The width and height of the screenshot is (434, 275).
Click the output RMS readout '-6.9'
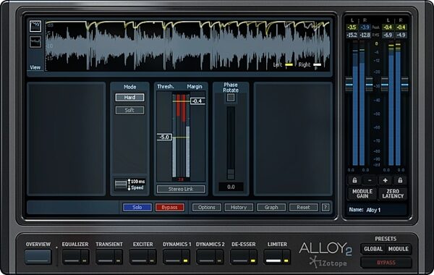pos(388,35)
